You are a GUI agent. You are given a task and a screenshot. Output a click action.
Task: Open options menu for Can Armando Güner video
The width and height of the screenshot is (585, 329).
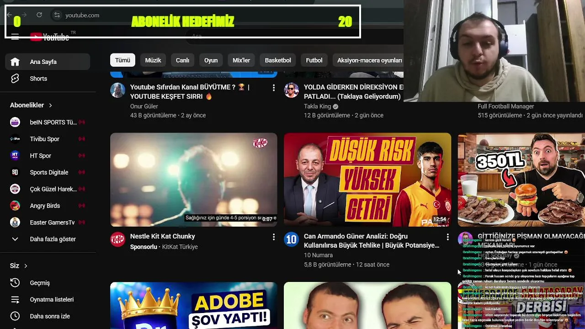(447, 237)
